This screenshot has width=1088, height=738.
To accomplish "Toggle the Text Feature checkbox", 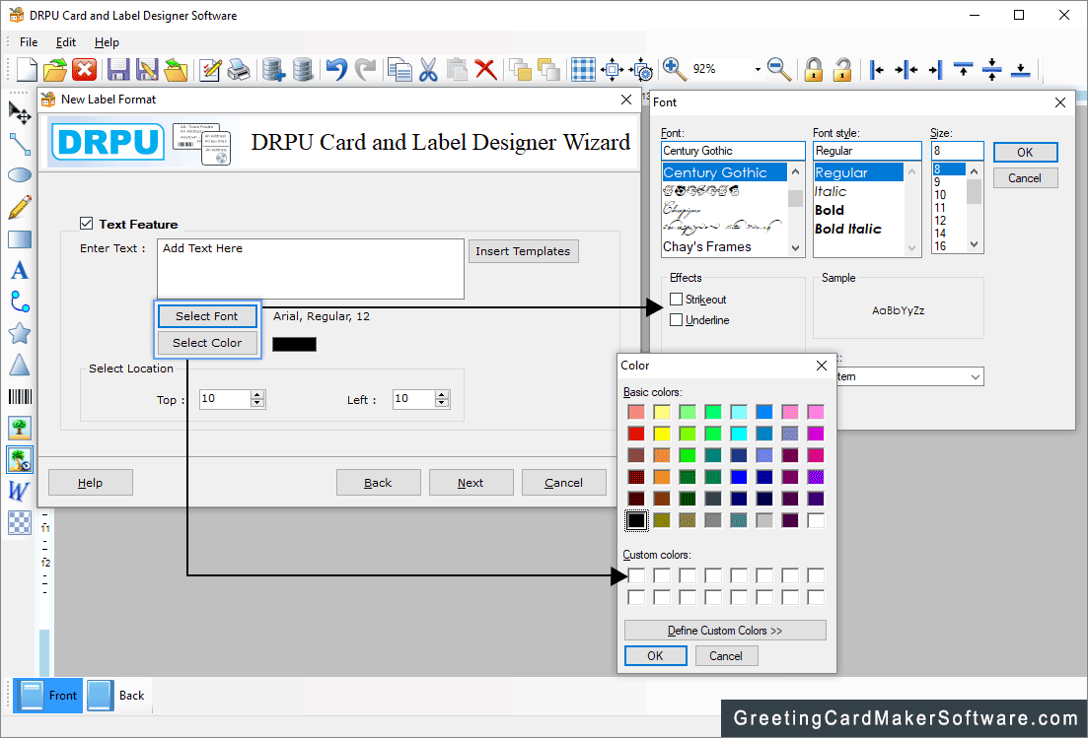I will (86, 223).
